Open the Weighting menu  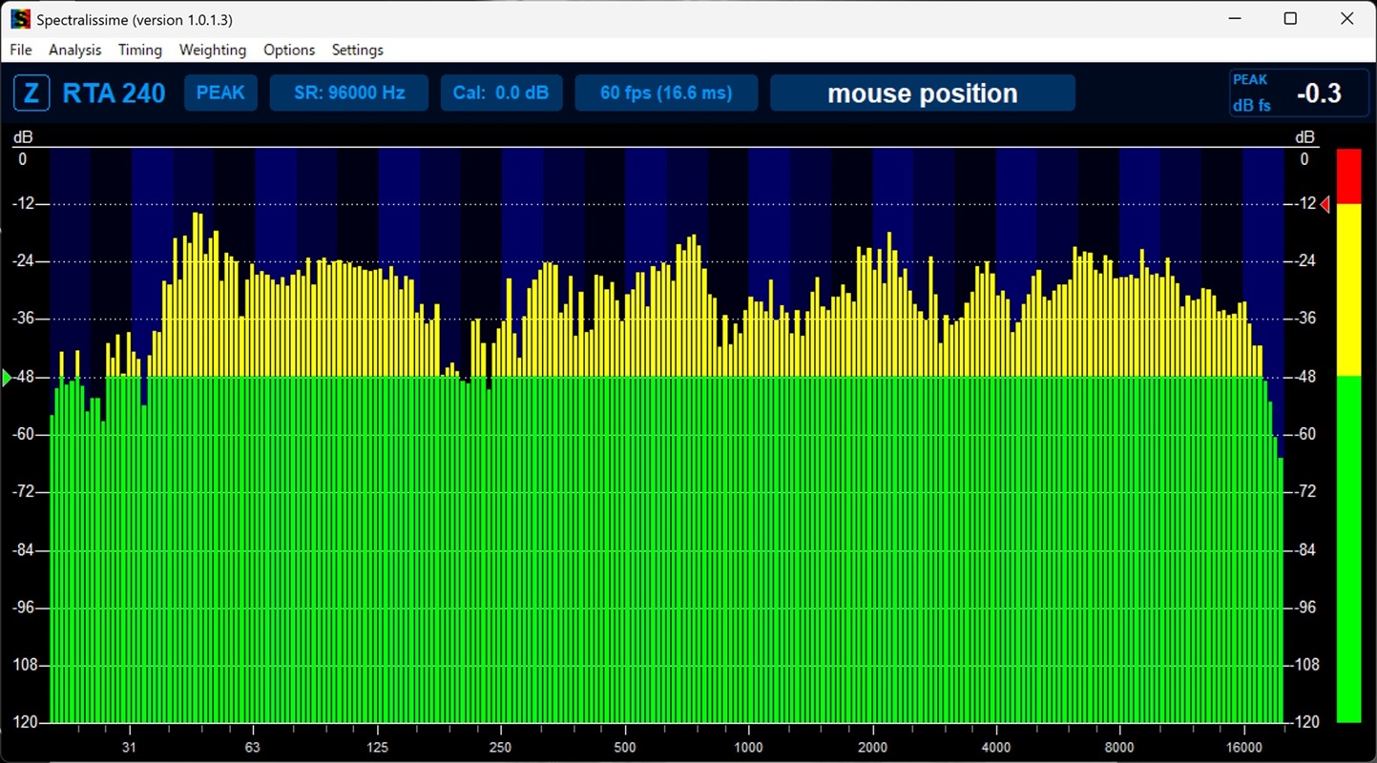click(x=213, y=50)
